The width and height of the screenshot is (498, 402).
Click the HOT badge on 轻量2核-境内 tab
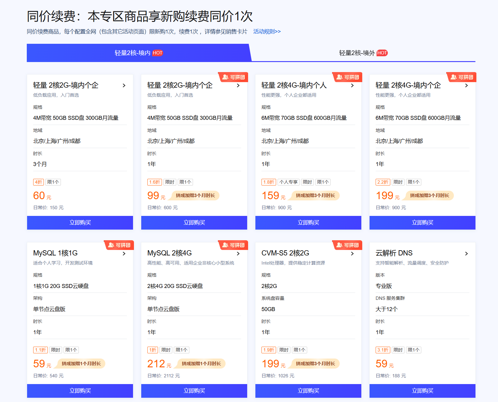[158, 53]
